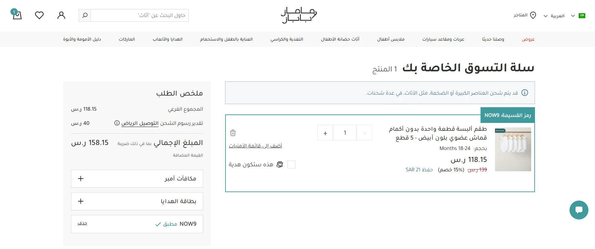Image resolution: width=595 pixels, height=249 pixels.
Task: Open the shopping cart bag icon
Action: point(17,15)
